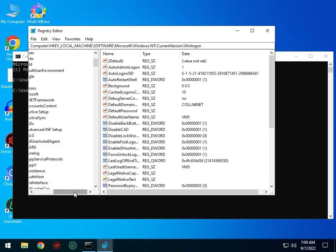Open the notification center icon
This screenshot has width=336, height=252.
click(x=325, y=245)
